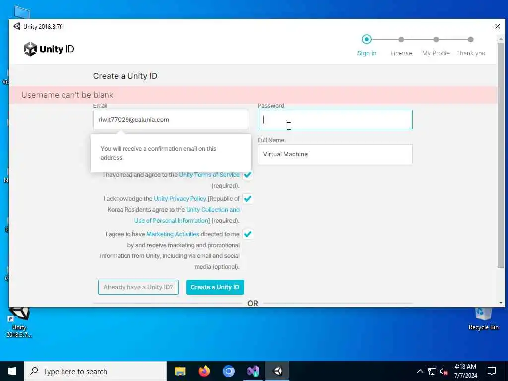Select the Unity 2018.3.7 desktop shortcut
The height and width of the screenshot is (381, 508).
pyautogui.click(x=19, y=322)
